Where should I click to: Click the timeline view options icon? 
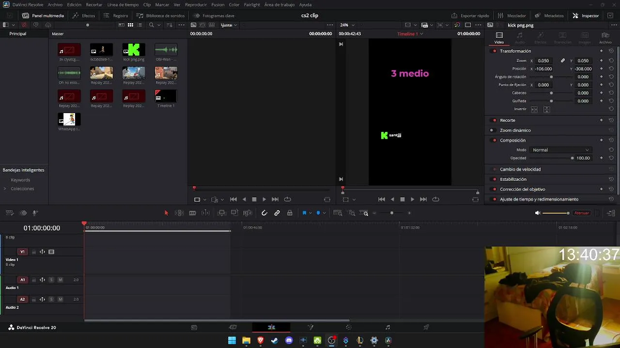click(9, 213)
